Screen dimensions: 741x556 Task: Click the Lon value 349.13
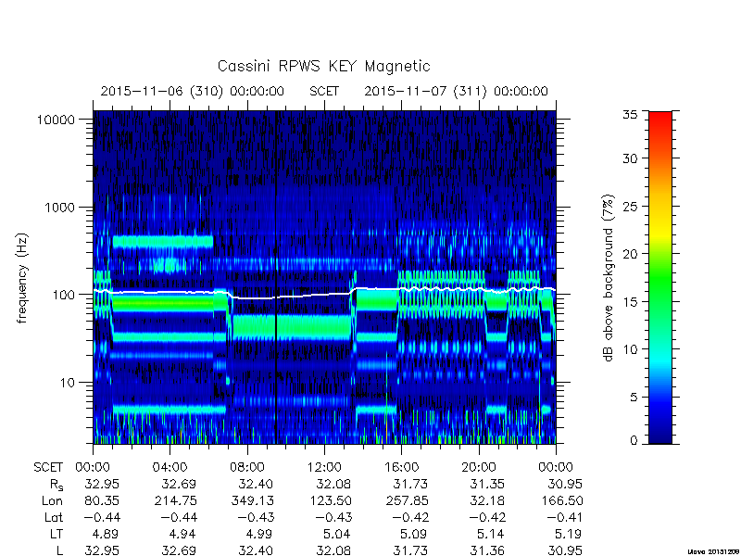253,500
